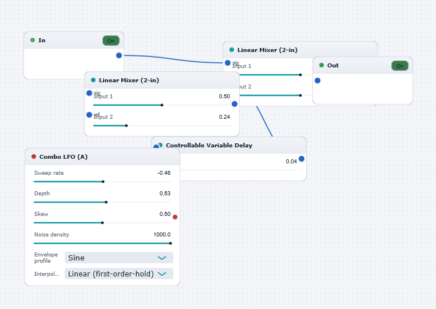Adjust the Controllable Variable Delay slider
436x309 pixels.
coord(239,170)
